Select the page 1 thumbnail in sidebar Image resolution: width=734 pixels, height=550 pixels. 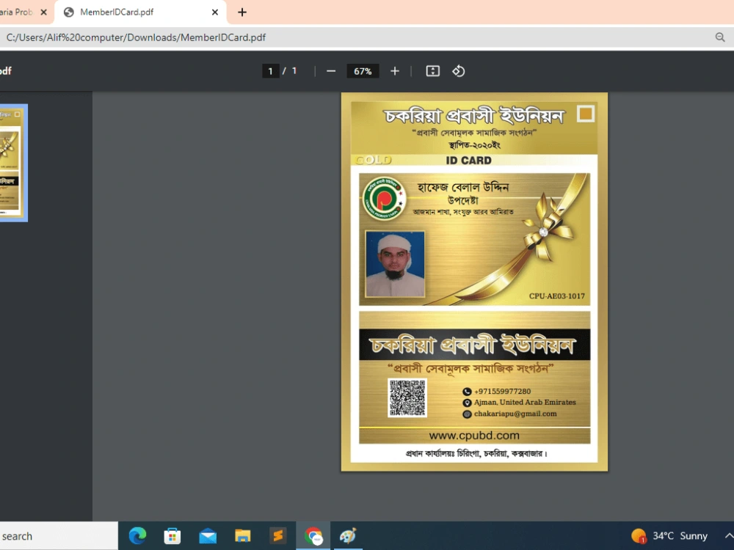click(x=12, y=163)
